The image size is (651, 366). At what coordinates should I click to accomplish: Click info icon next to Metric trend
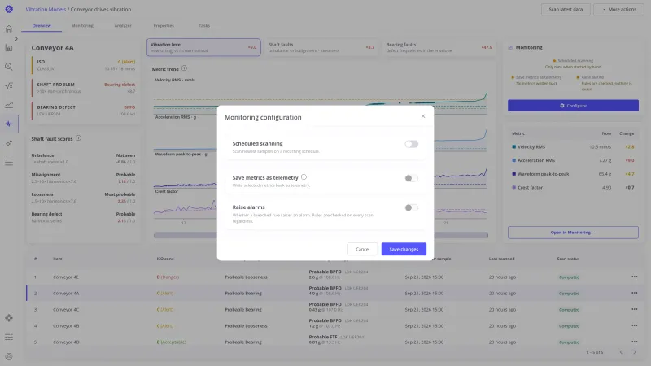184,68
